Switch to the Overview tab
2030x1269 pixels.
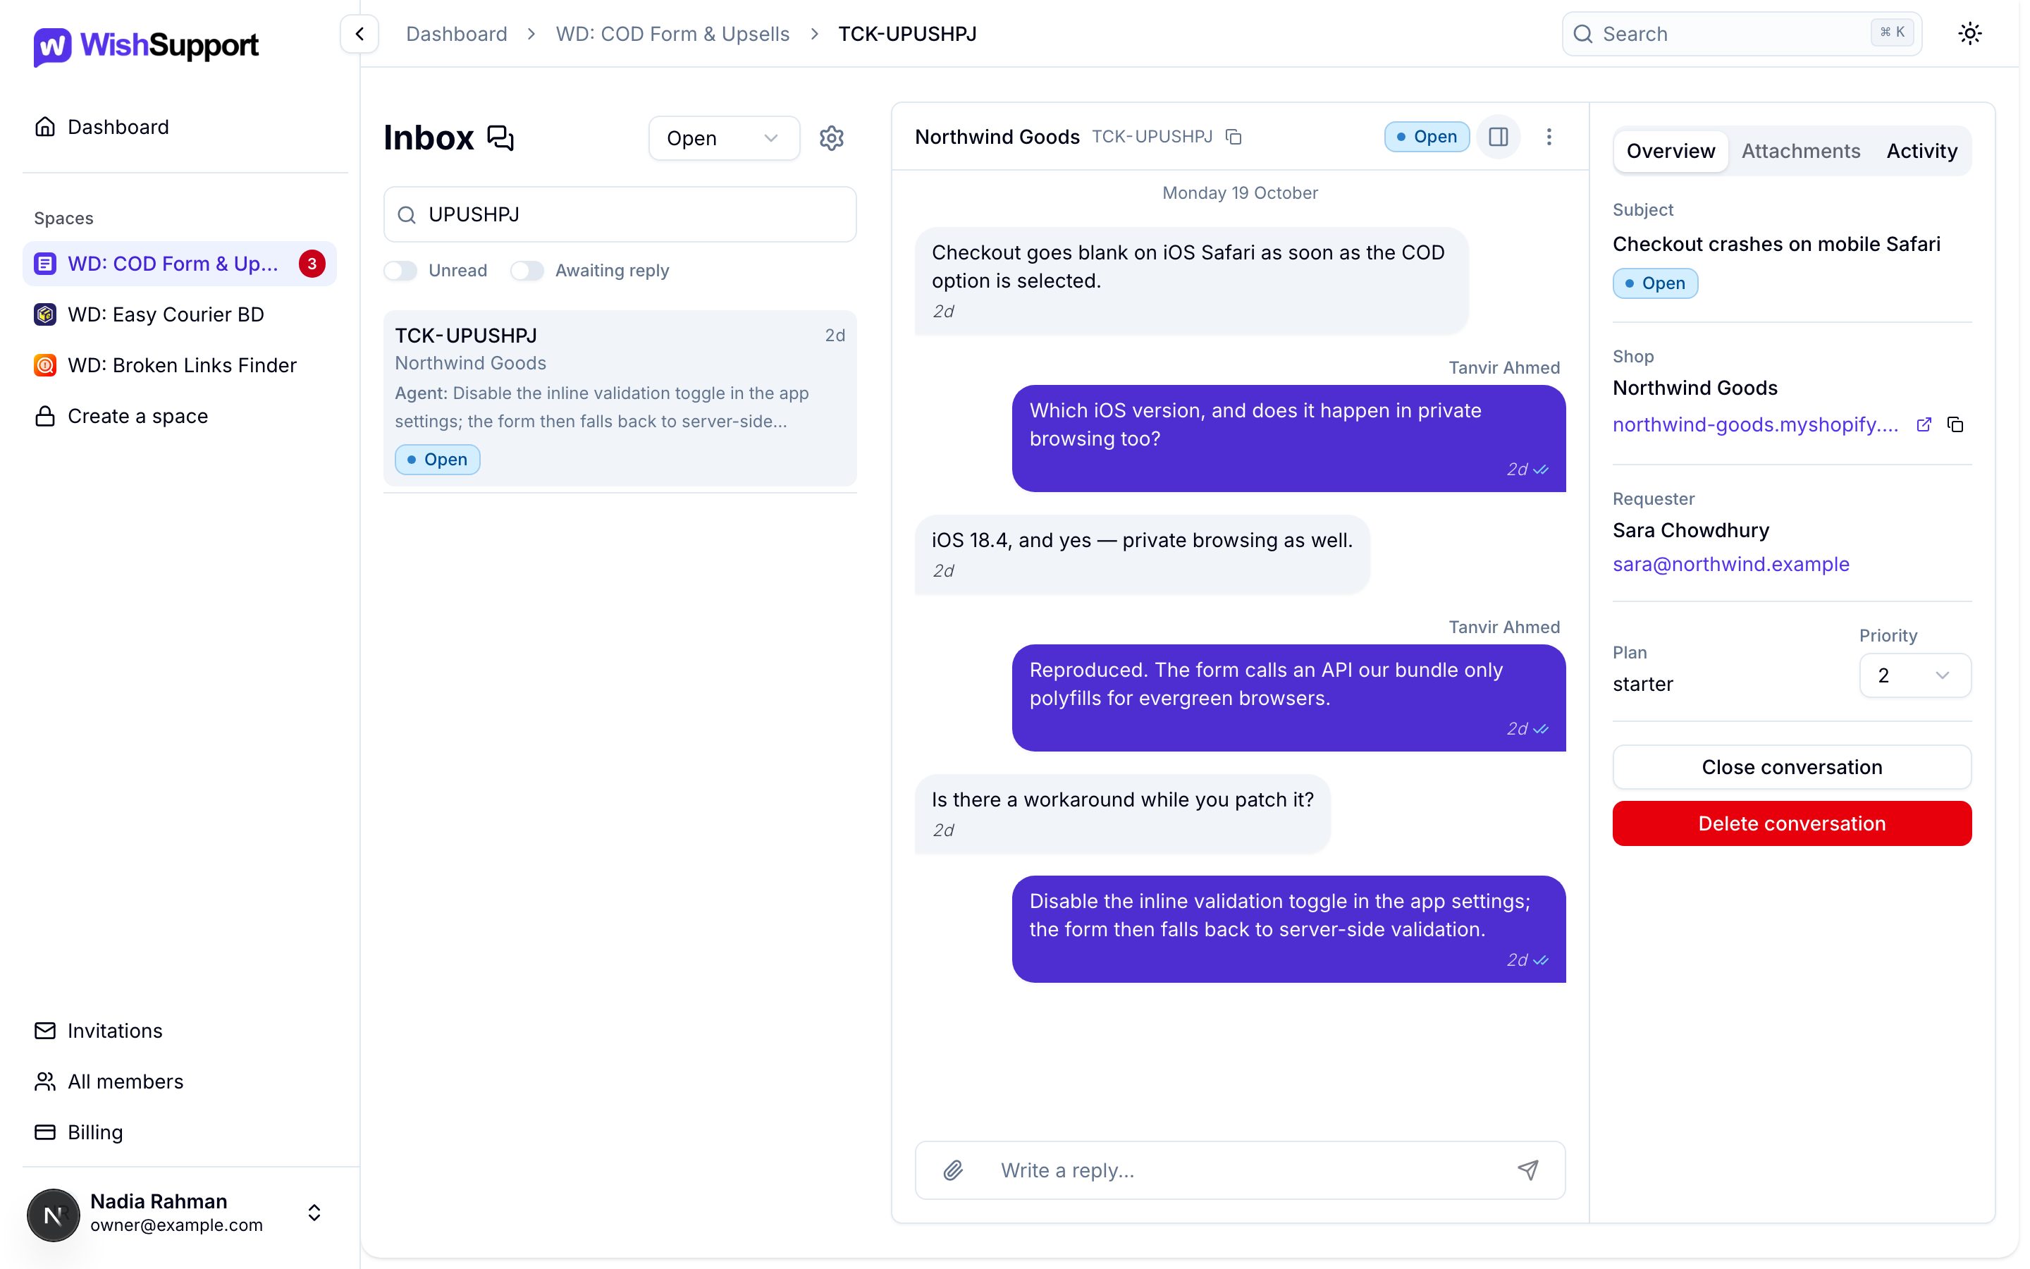tap(1670, 151)
